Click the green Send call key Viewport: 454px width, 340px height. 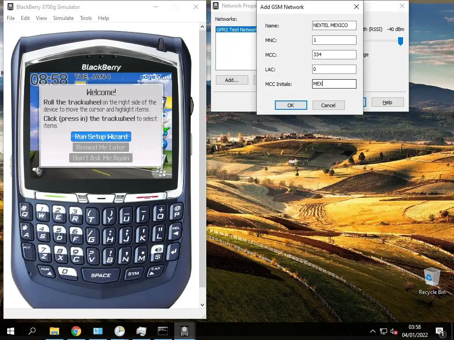pos(56,197)
